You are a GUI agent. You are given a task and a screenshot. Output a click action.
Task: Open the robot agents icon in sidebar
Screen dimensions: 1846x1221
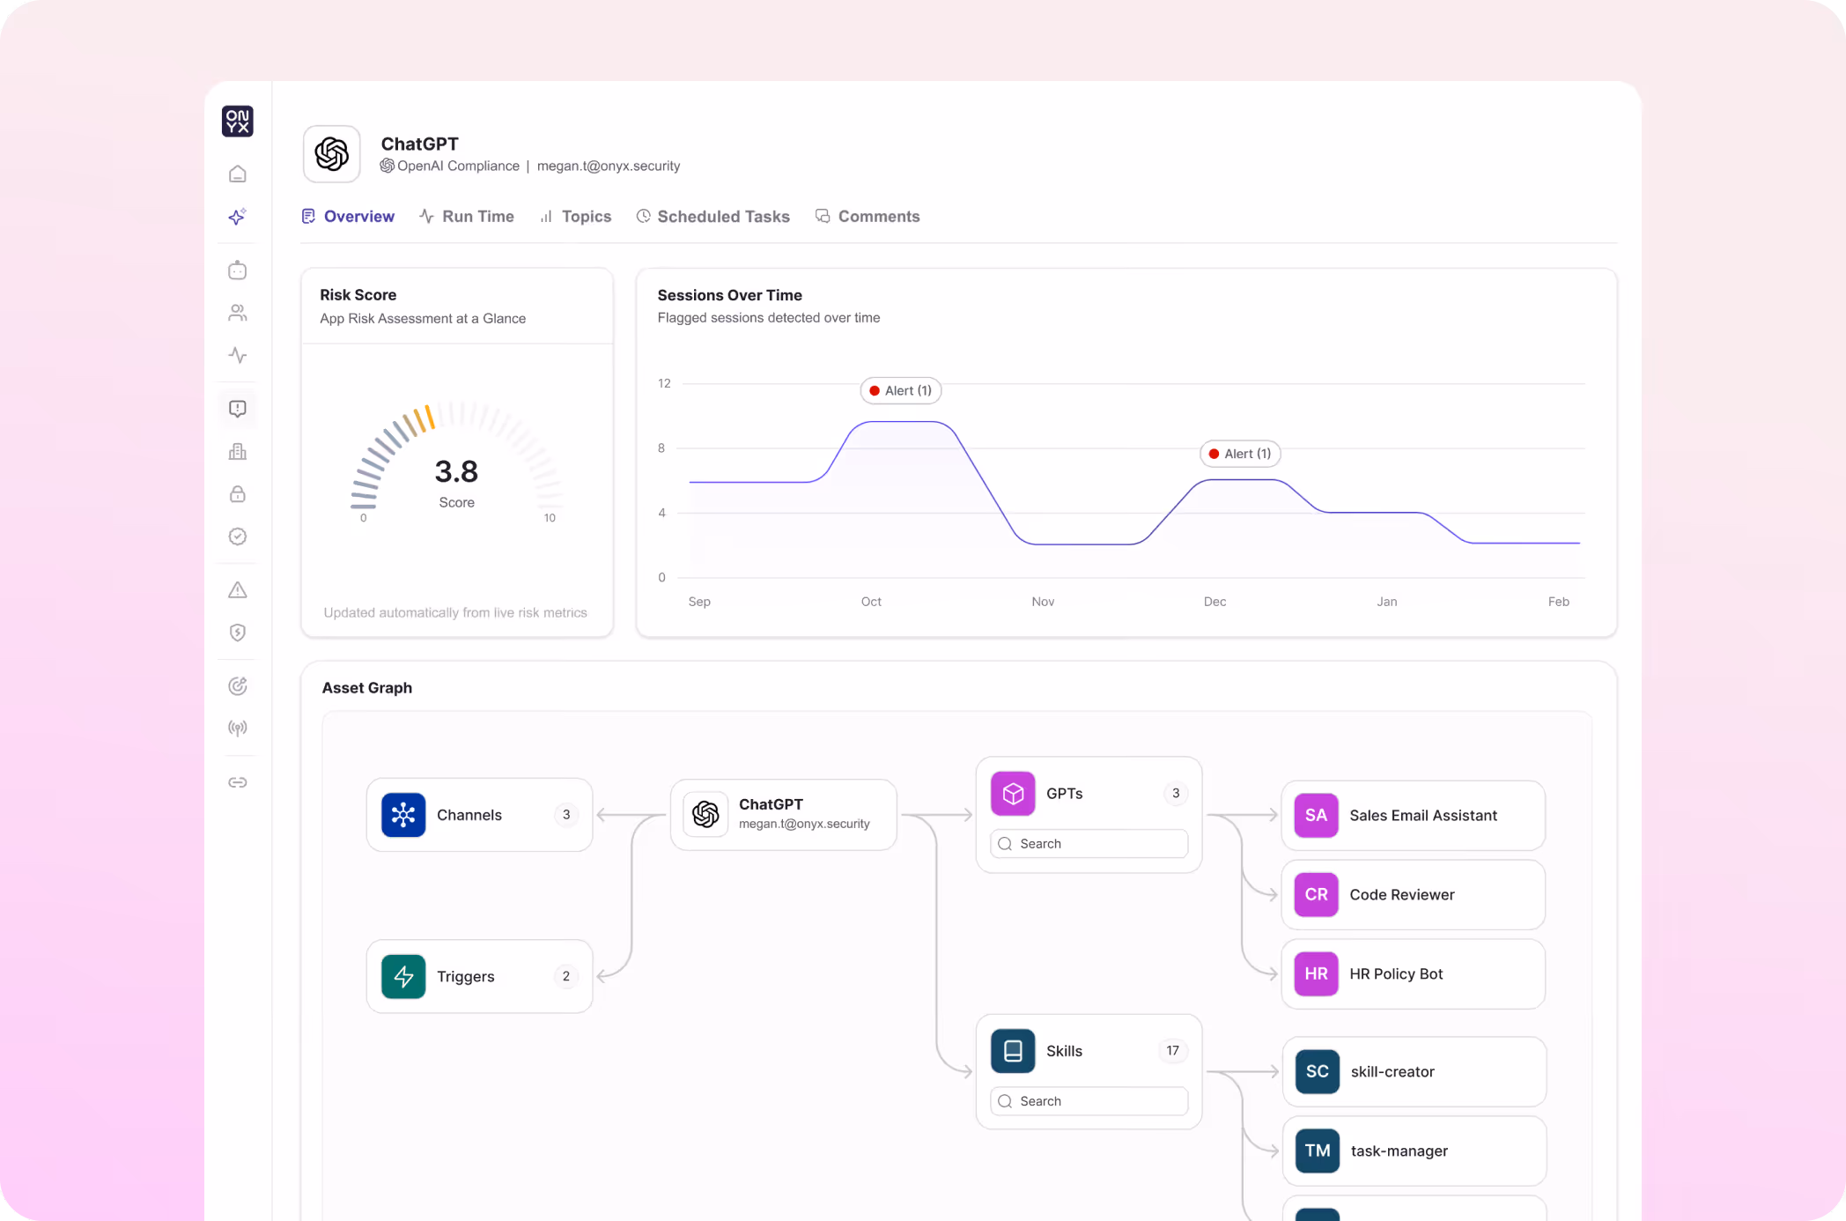point(238,270)
